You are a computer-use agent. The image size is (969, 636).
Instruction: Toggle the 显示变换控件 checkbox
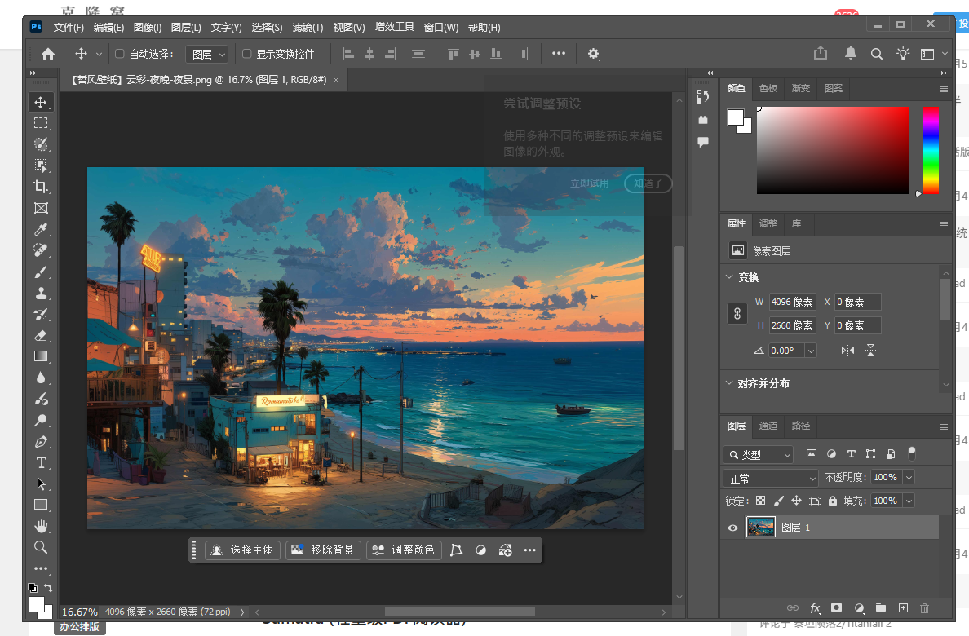(x=247, y=54)
